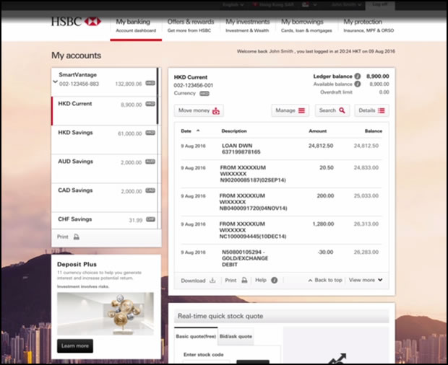Select the AUD Savings account
This screenshot has height=365, width=448.
point(104,169)
